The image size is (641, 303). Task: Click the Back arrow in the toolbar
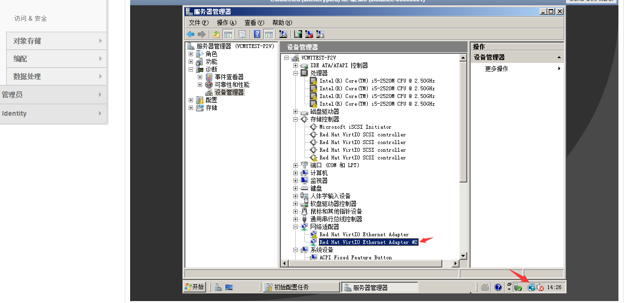pyautogui.click(x=191, y=34)
